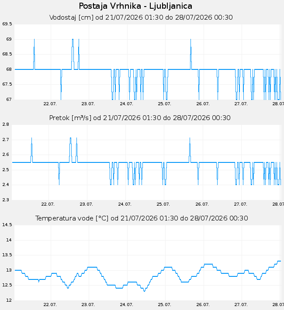The image size is (284, 310).
Task: Click the 2.8 tick on Pretok axis
Action: 6,124
